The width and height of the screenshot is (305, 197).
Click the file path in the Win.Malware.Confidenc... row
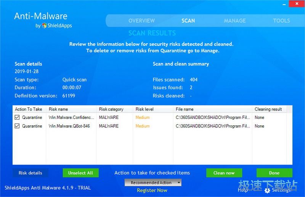pyautogui.click(x=213, y=117)
